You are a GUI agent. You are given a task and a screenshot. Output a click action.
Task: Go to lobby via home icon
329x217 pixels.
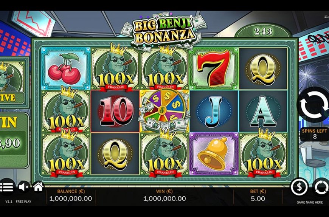38,186
